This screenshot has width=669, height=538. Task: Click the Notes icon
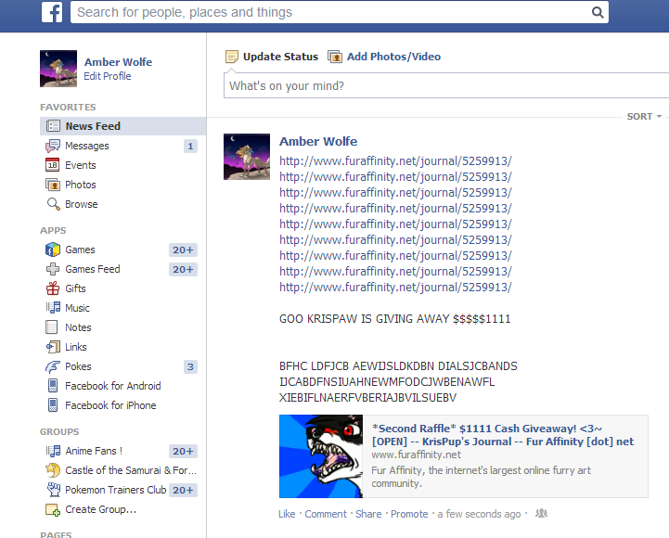tap(52, 327)
